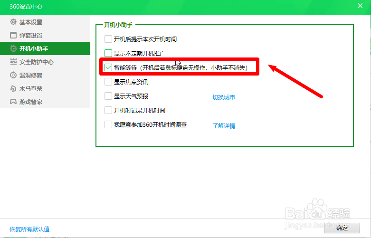Open the 了解详情 link
The height and width of the screenshot is (238, 371).
(x=224, y=125)
